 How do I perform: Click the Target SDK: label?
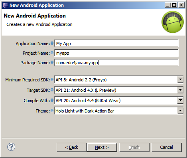(38, 90)
